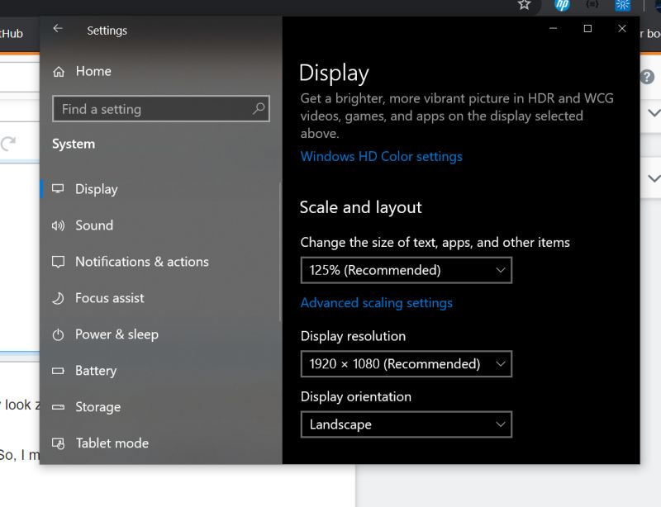Click the Battery icon in sidebar
Viewport: 661px width, 507px height.
click(58, 371)
